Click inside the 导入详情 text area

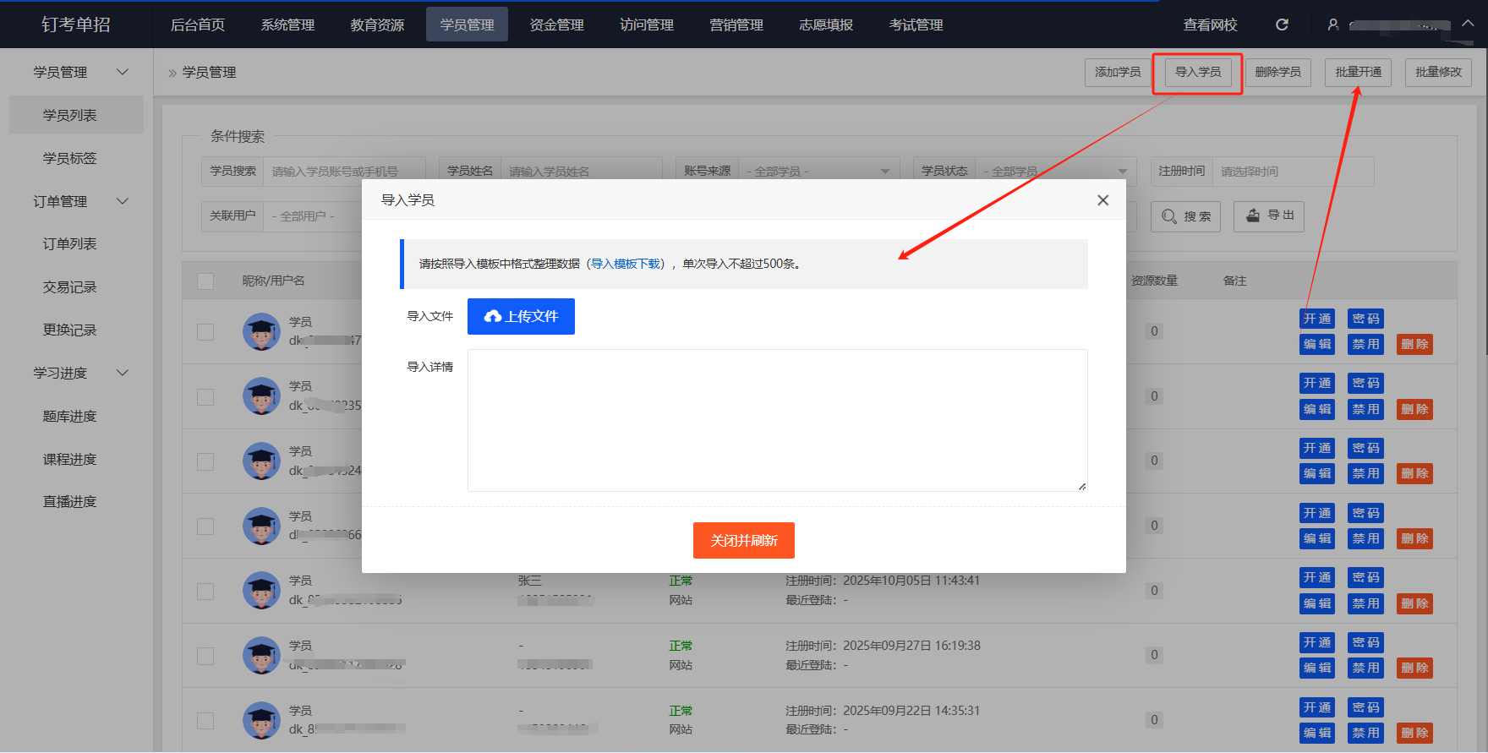click(777, 420)
